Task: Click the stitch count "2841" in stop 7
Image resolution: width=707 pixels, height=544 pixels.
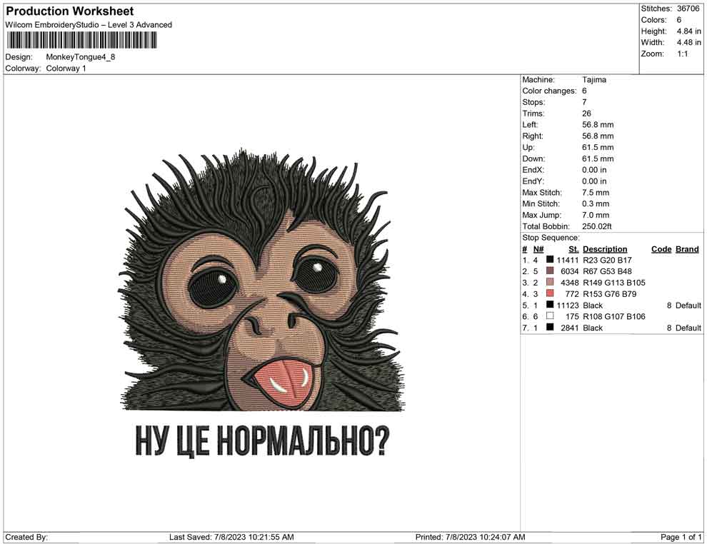Action: tap(569, 328)
